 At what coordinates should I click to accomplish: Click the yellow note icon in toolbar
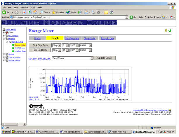(x=106, y=12)
